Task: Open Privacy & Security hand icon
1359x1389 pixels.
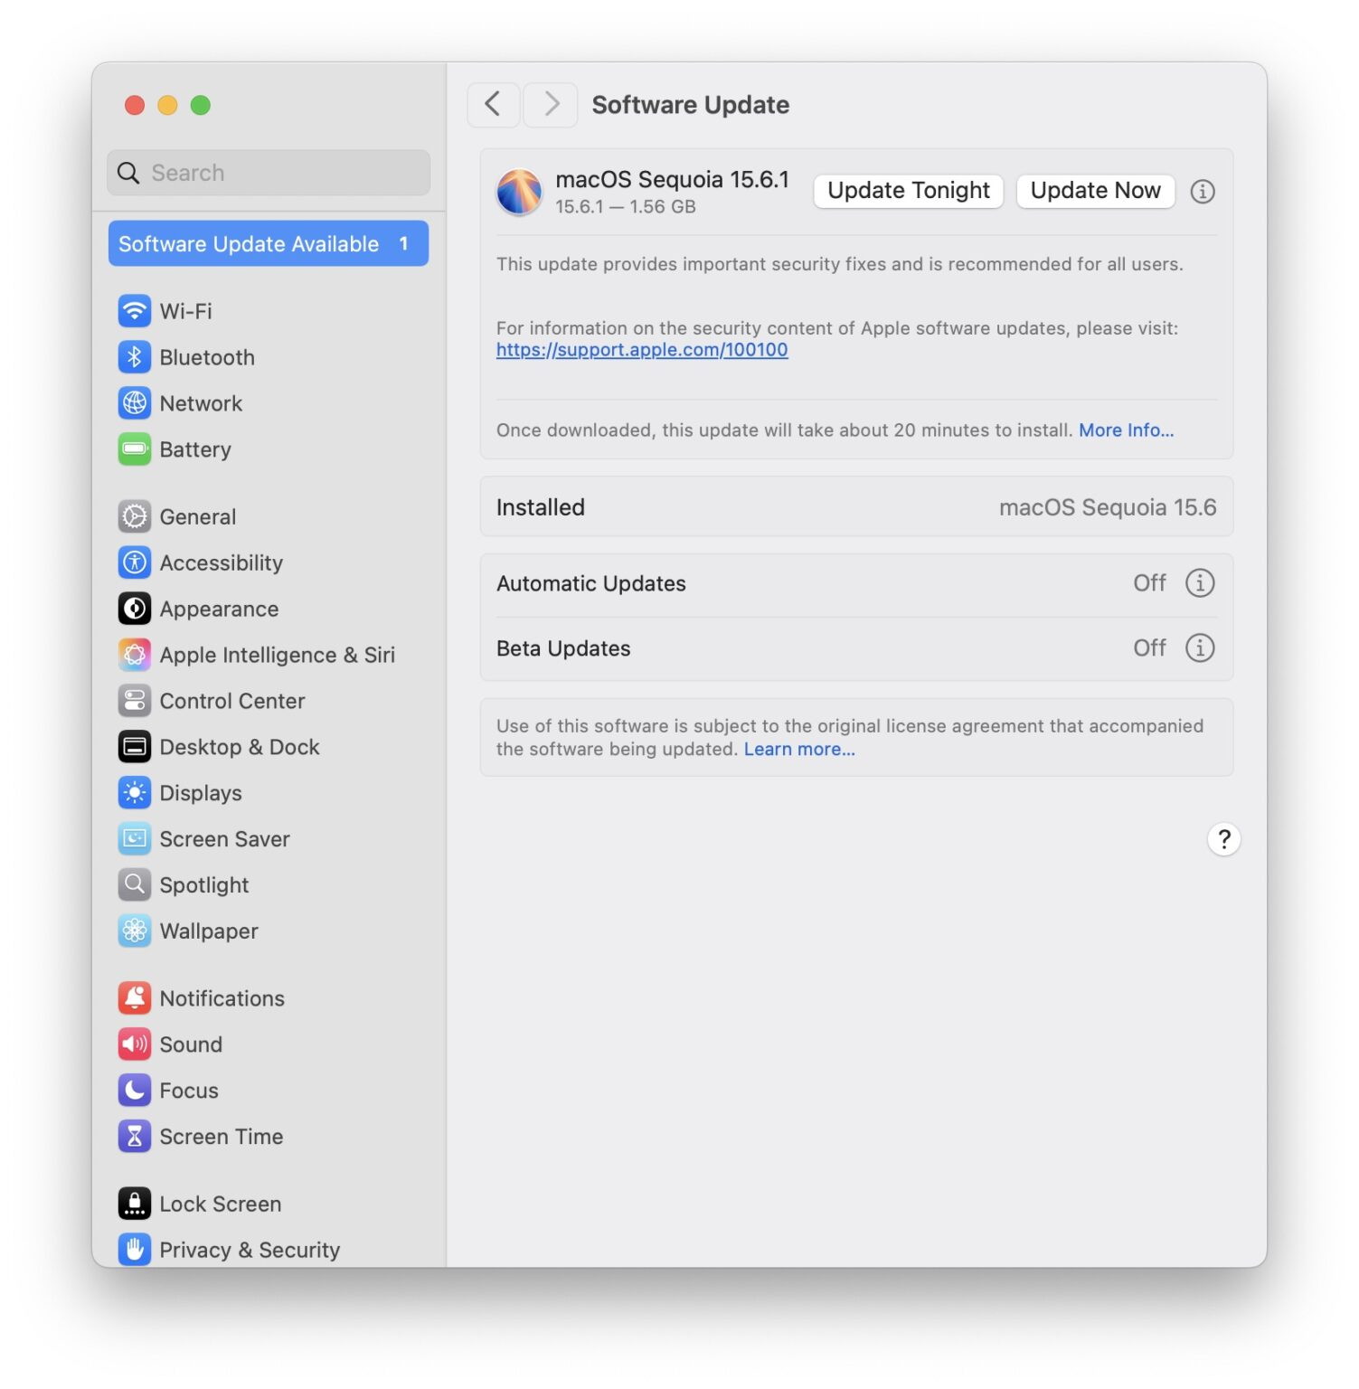Action: pos(134,1250)
